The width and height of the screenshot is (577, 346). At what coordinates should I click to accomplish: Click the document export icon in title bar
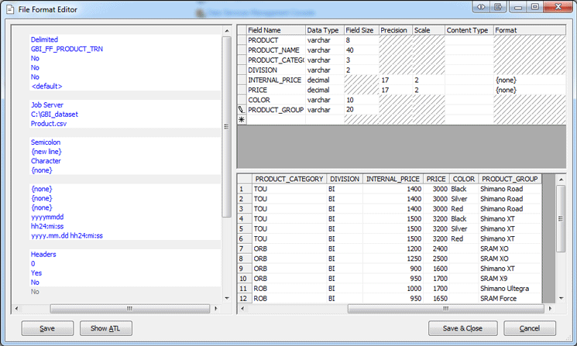pyautogui.click(x=500, y=7)
